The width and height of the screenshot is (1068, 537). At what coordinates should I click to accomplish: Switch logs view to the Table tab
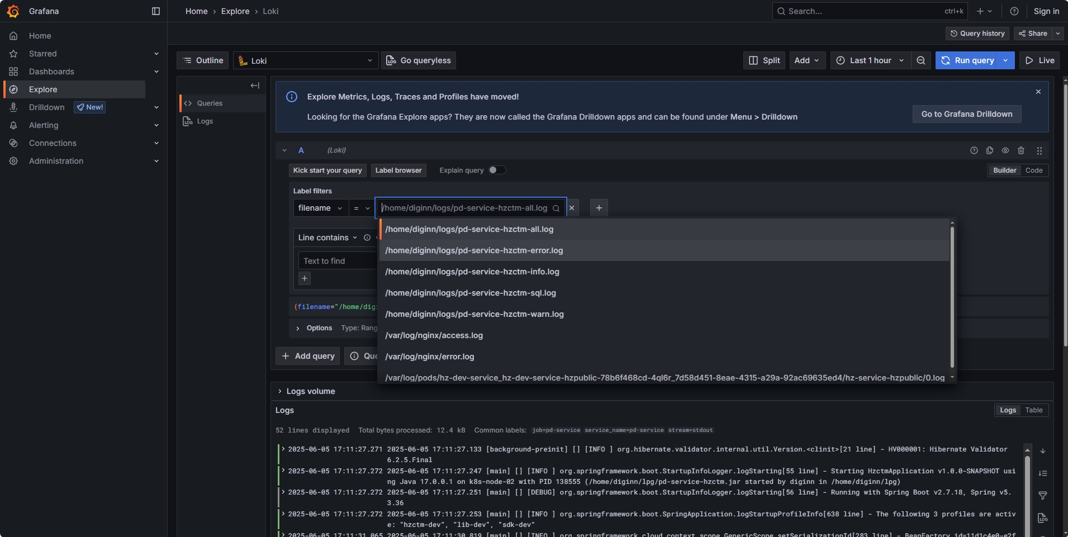coord(1033,410)
